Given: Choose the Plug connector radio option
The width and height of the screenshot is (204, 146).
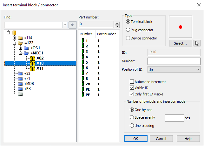Looking at the screenshot, I should 128,30.
